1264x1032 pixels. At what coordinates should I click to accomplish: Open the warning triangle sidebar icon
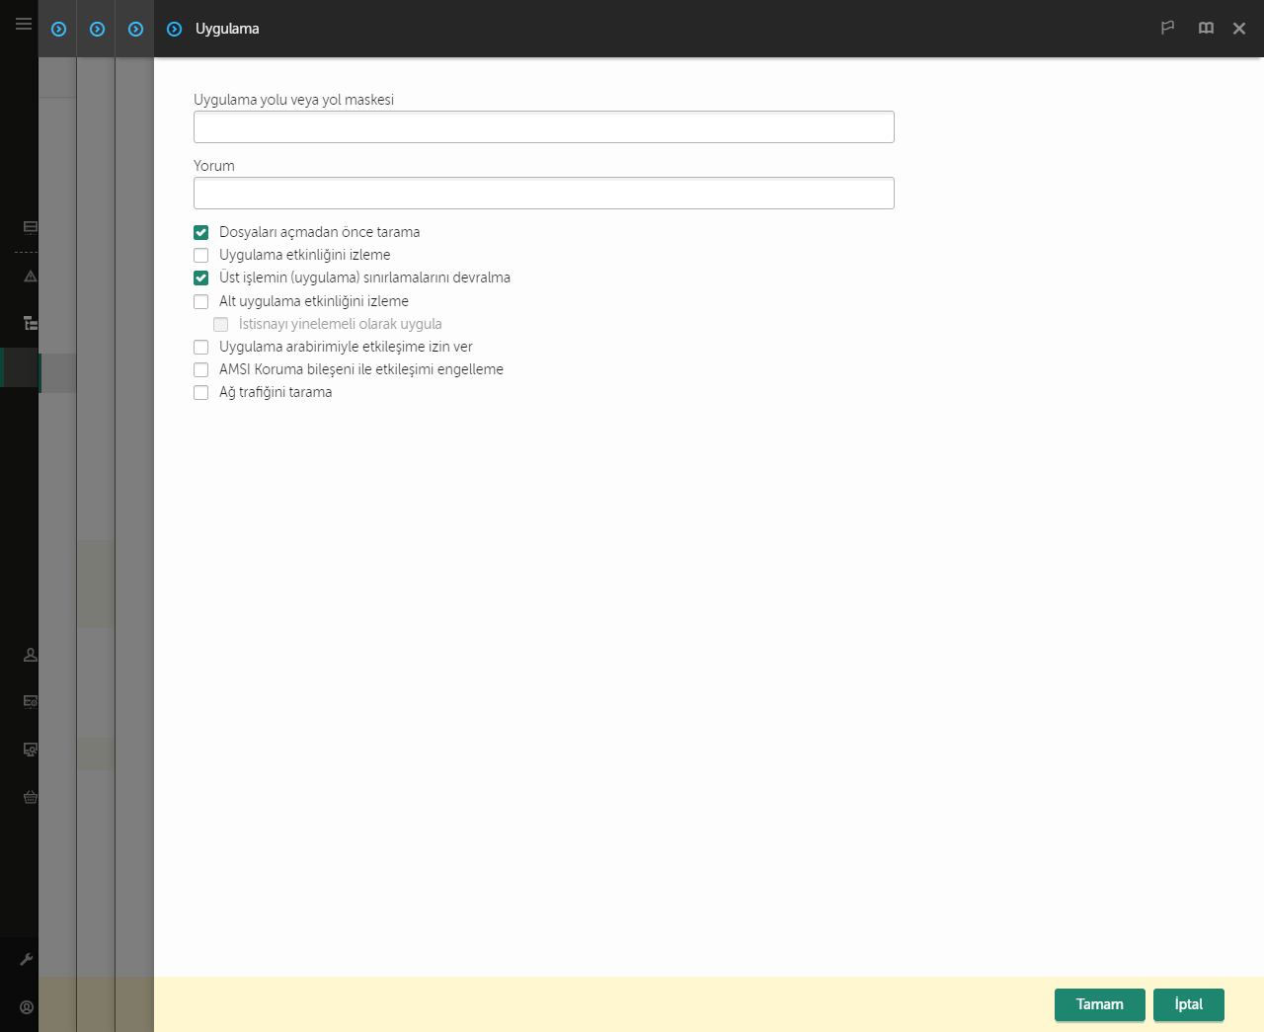pos(31,276)
